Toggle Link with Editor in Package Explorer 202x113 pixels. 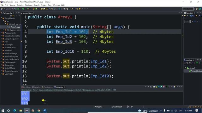[x=13, y=16]
